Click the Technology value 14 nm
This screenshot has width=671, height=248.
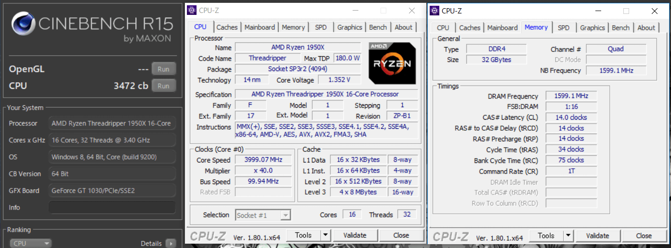(x=252, y=80)
